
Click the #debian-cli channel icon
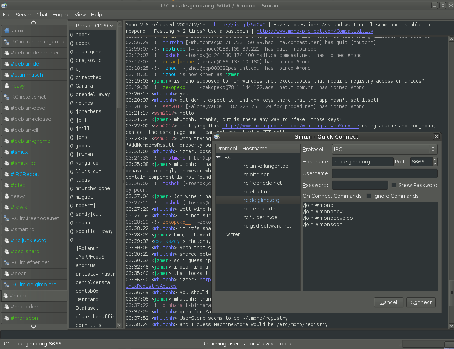click(6, 130)
